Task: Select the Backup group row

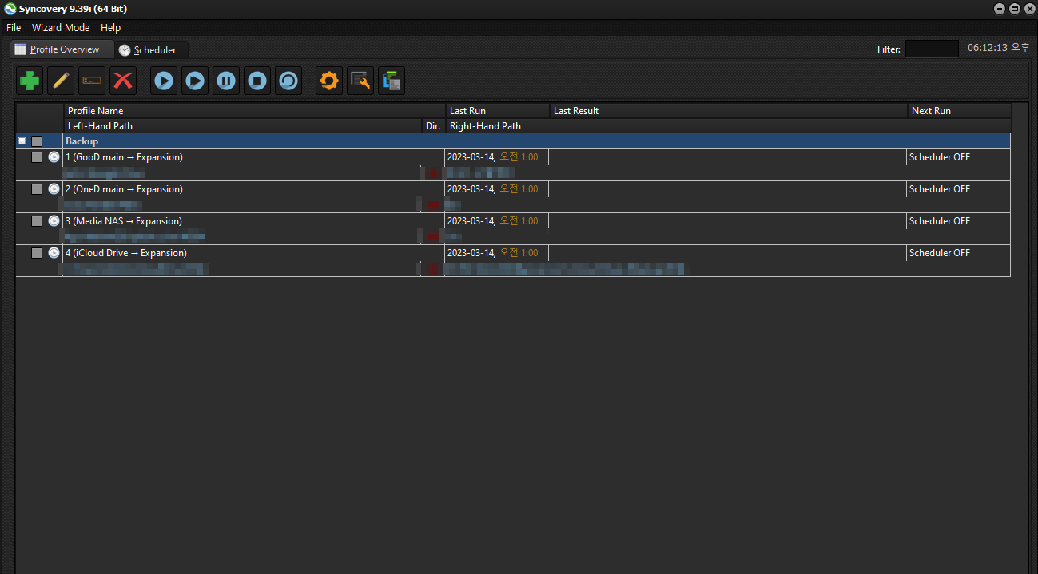Action: [x=513, y=141]
